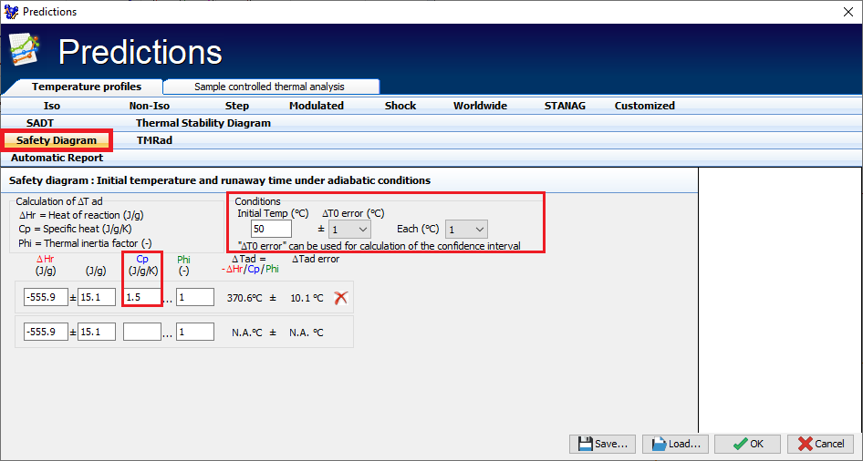Click the Save floppy disk button

point(602,444)
